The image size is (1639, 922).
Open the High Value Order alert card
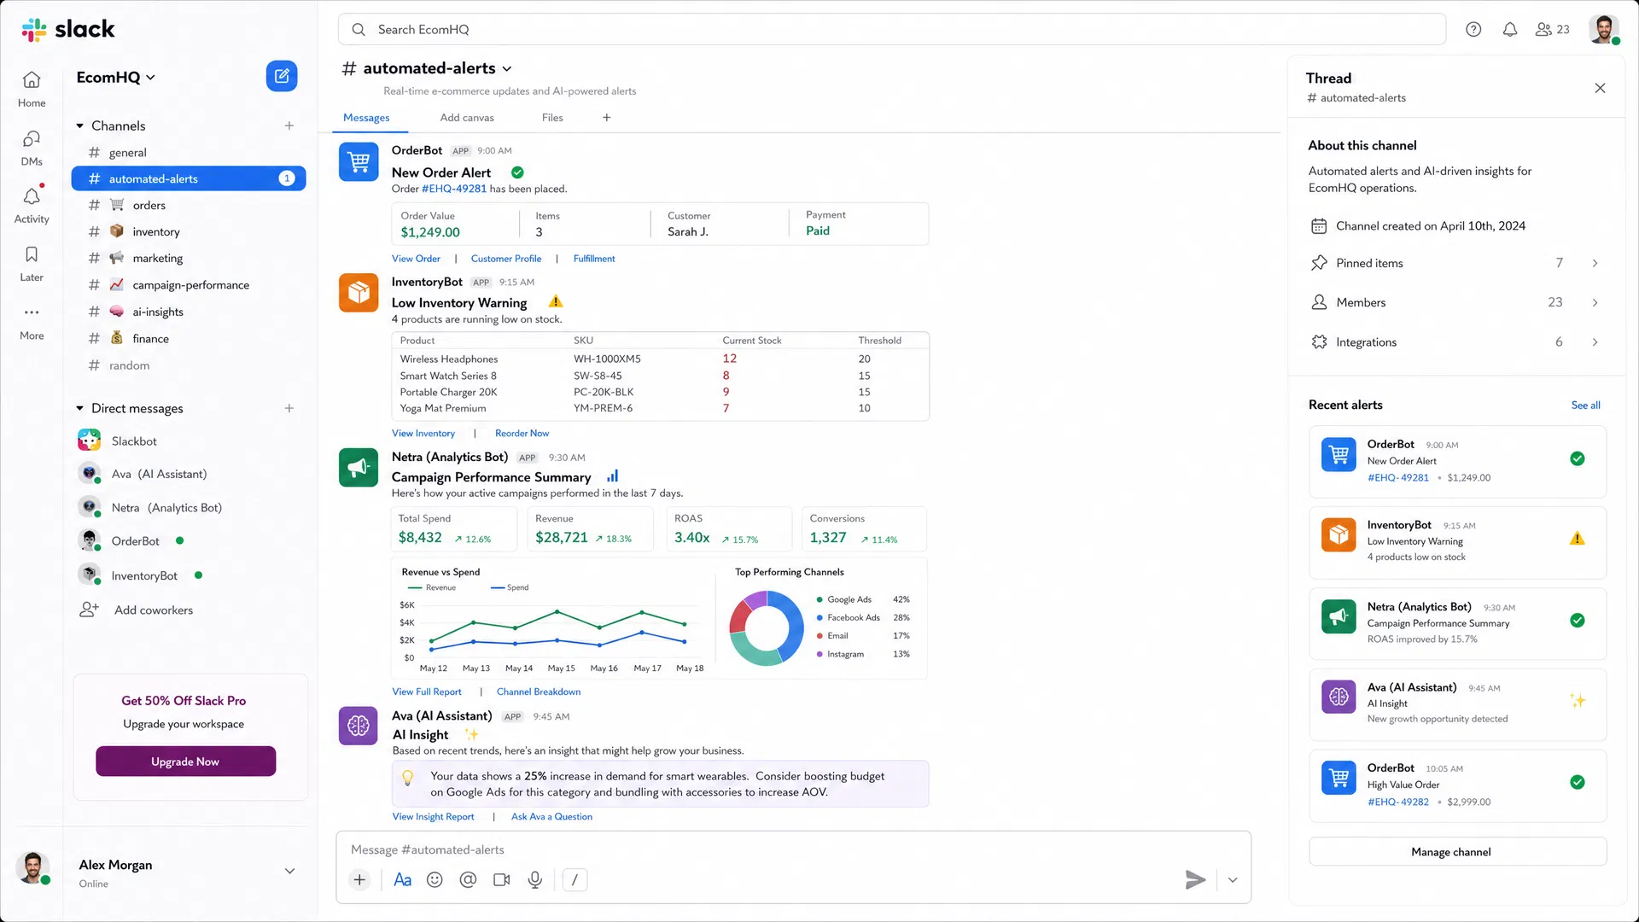1457,785
